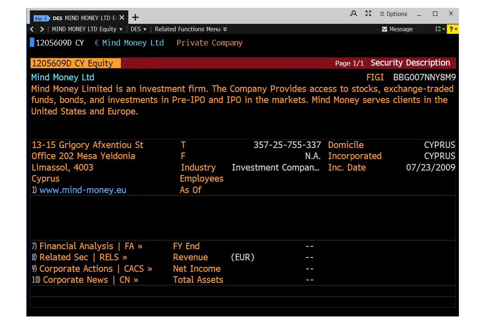
Task: Click Industry value Investment Compan…
Action: [275, 168]
